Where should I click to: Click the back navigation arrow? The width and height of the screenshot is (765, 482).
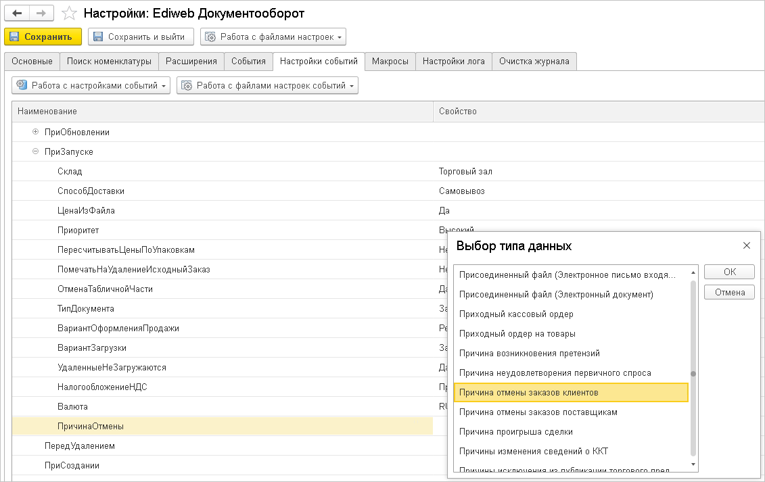pyautogui.click(x=17, y=14)
